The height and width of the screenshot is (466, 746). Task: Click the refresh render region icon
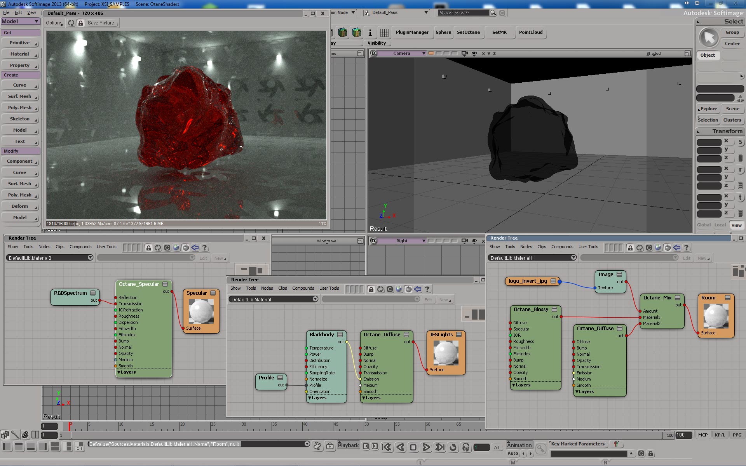click(x=71, y=23)
